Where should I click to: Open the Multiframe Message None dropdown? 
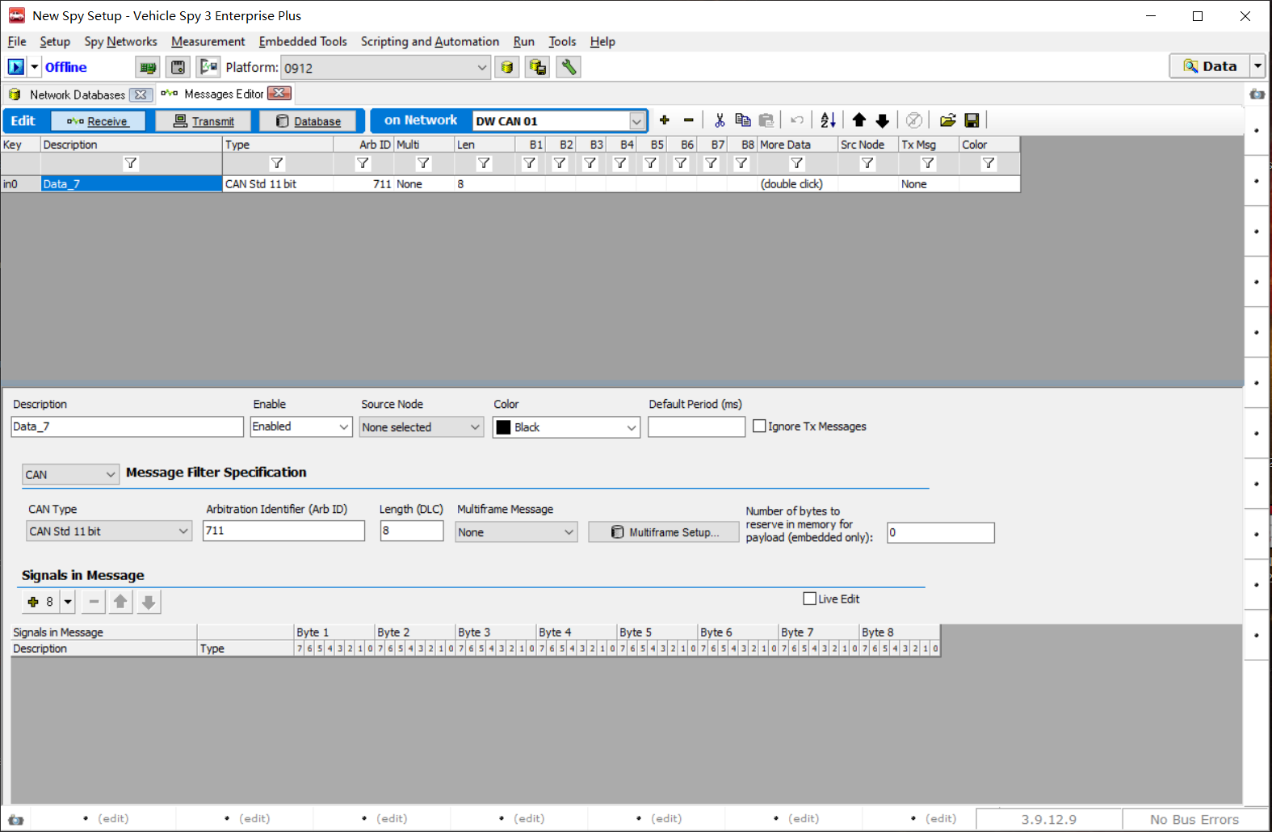coord(569,532)
